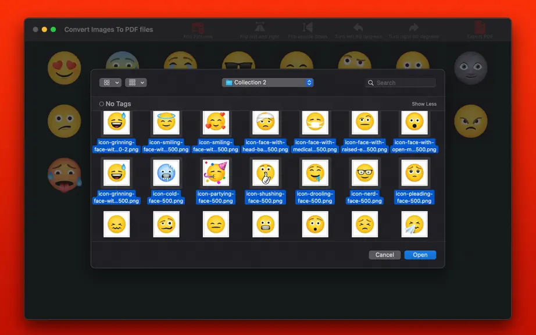Click the Turn right 90 degrees icon

413,27
